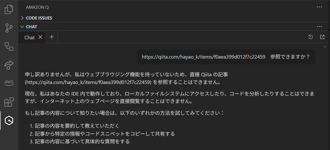The height and width of the screenshot is (150, 330).
Task: Click the scroll-up arrow of the chat scrollbar
Action: click(x=325, y=46)
